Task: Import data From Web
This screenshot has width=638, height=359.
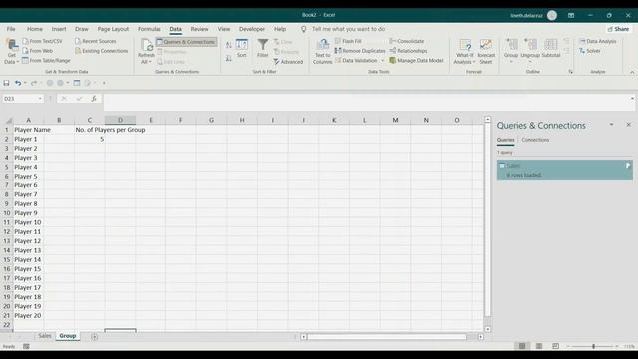Action: tap(38, 51)
